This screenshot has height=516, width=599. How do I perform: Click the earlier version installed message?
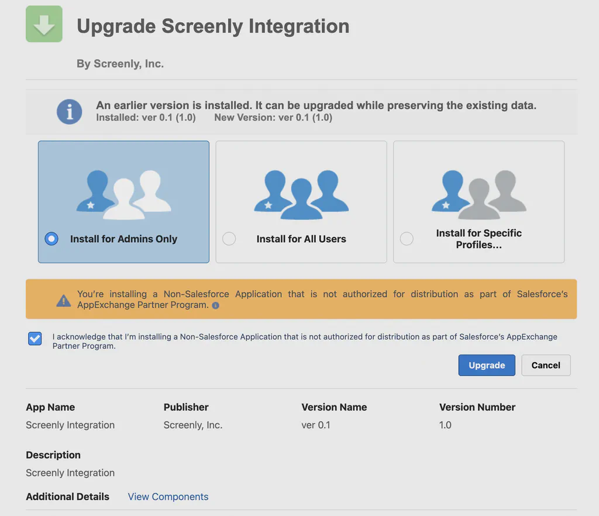(x=316, y=105)
